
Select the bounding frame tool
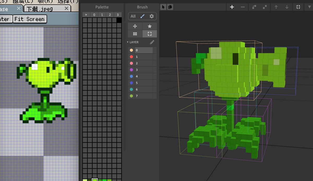click(150, 34)
